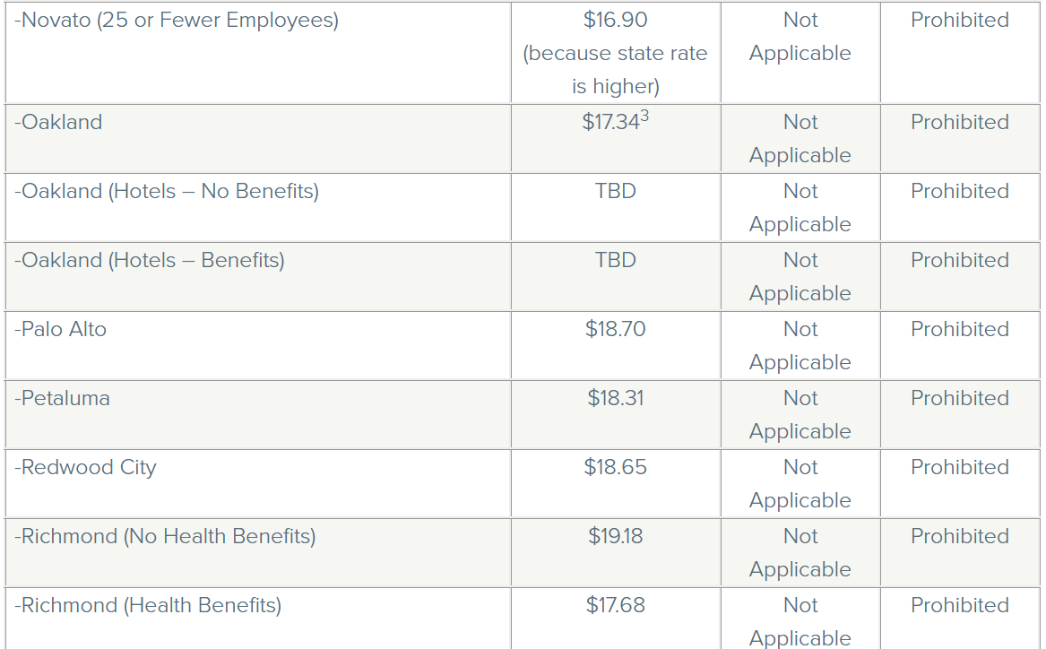Click the $16.90 rate for Novato
1046x649 pixels.
[615, 21]
